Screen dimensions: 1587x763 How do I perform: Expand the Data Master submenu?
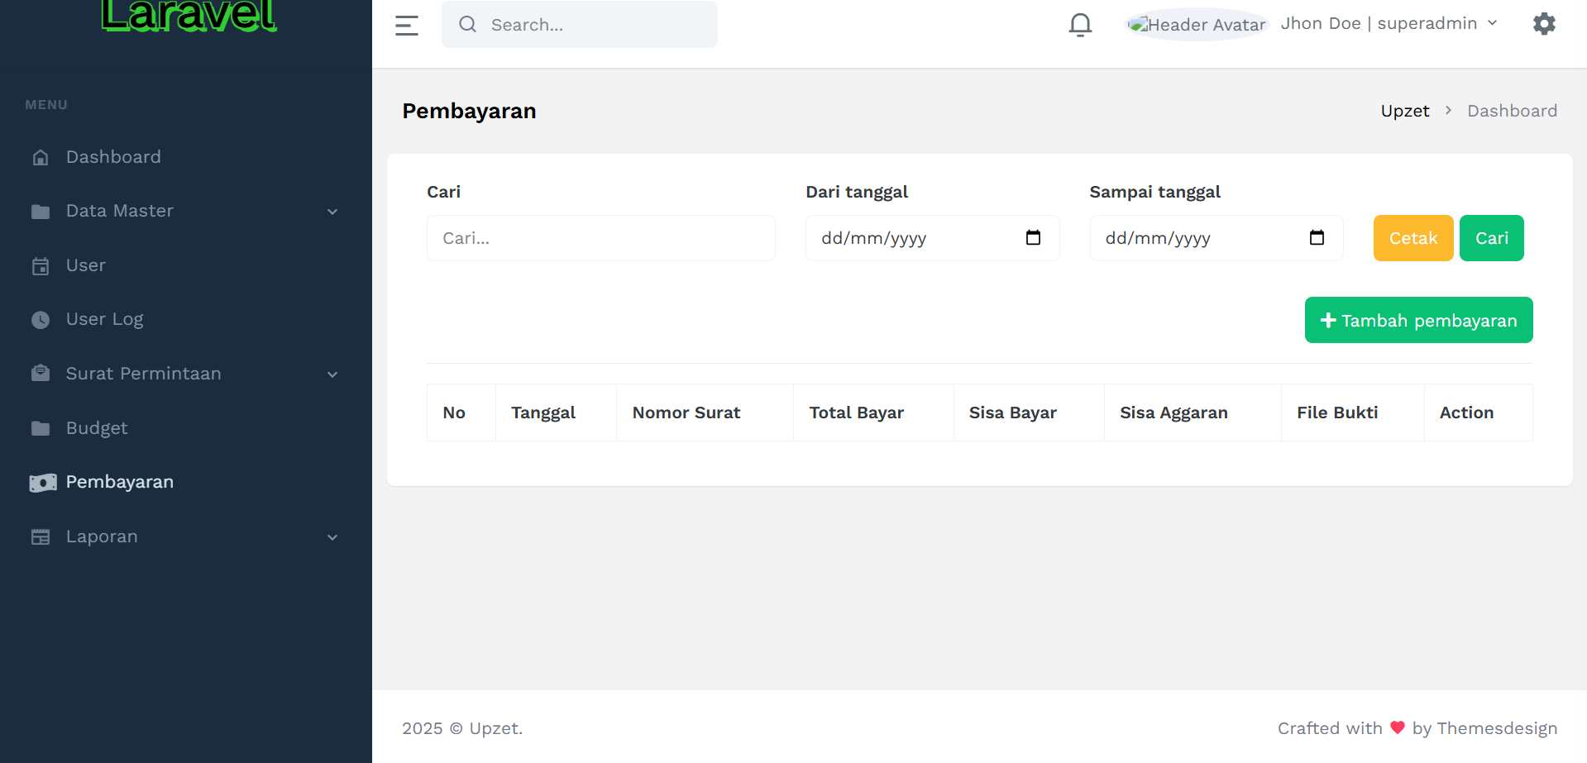[332, 212]
